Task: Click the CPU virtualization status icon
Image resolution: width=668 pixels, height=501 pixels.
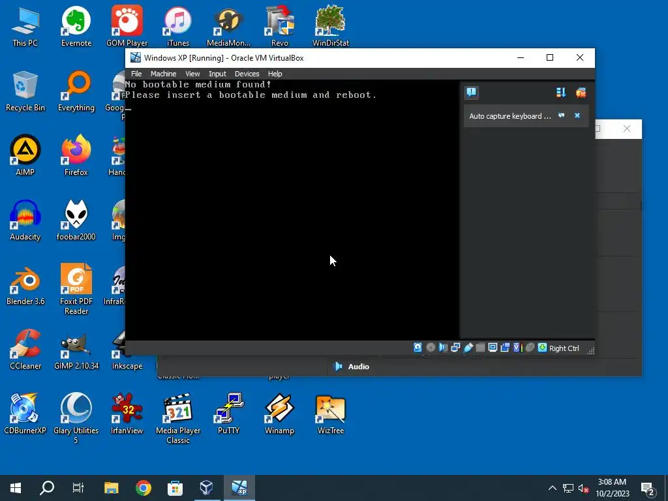Action: [x=518, y=348]
